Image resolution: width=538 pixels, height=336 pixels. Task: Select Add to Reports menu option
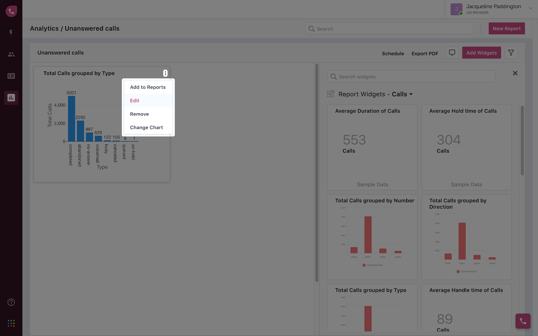[x=148, y=87]
